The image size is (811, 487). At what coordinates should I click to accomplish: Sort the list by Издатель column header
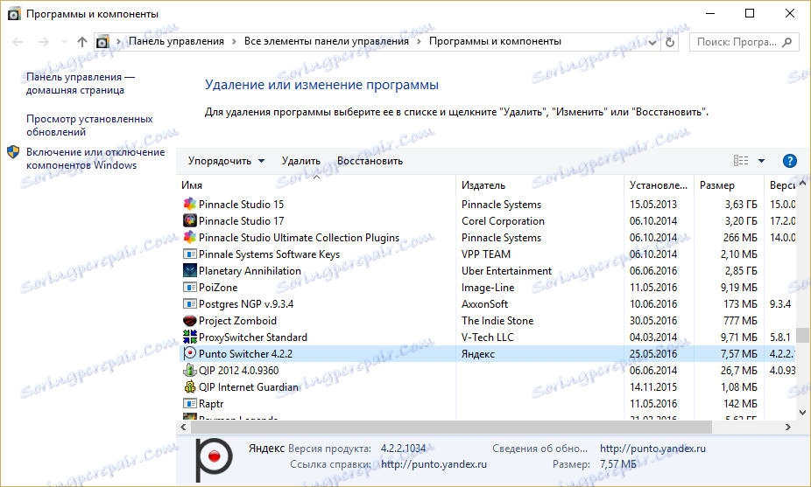(539, 184)
